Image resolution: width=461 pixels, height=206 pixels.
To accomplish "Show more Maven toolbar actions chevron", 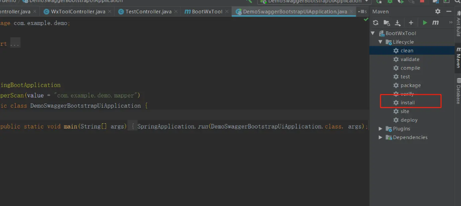I will tap(451, 22).
